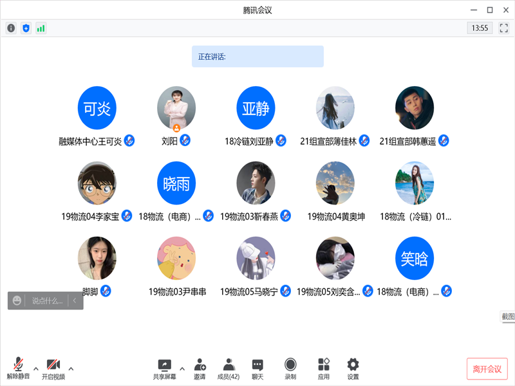Start sharing with 共享屏幕
515x386 pixels.
point(165,369)
